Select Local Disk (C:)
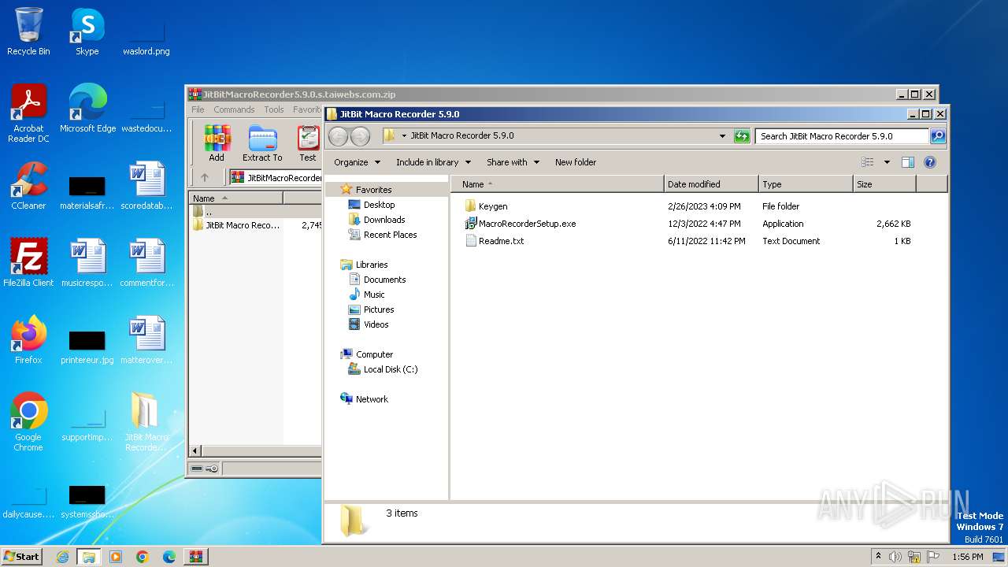The image size is (1008, 567). [x=383, y=369]
